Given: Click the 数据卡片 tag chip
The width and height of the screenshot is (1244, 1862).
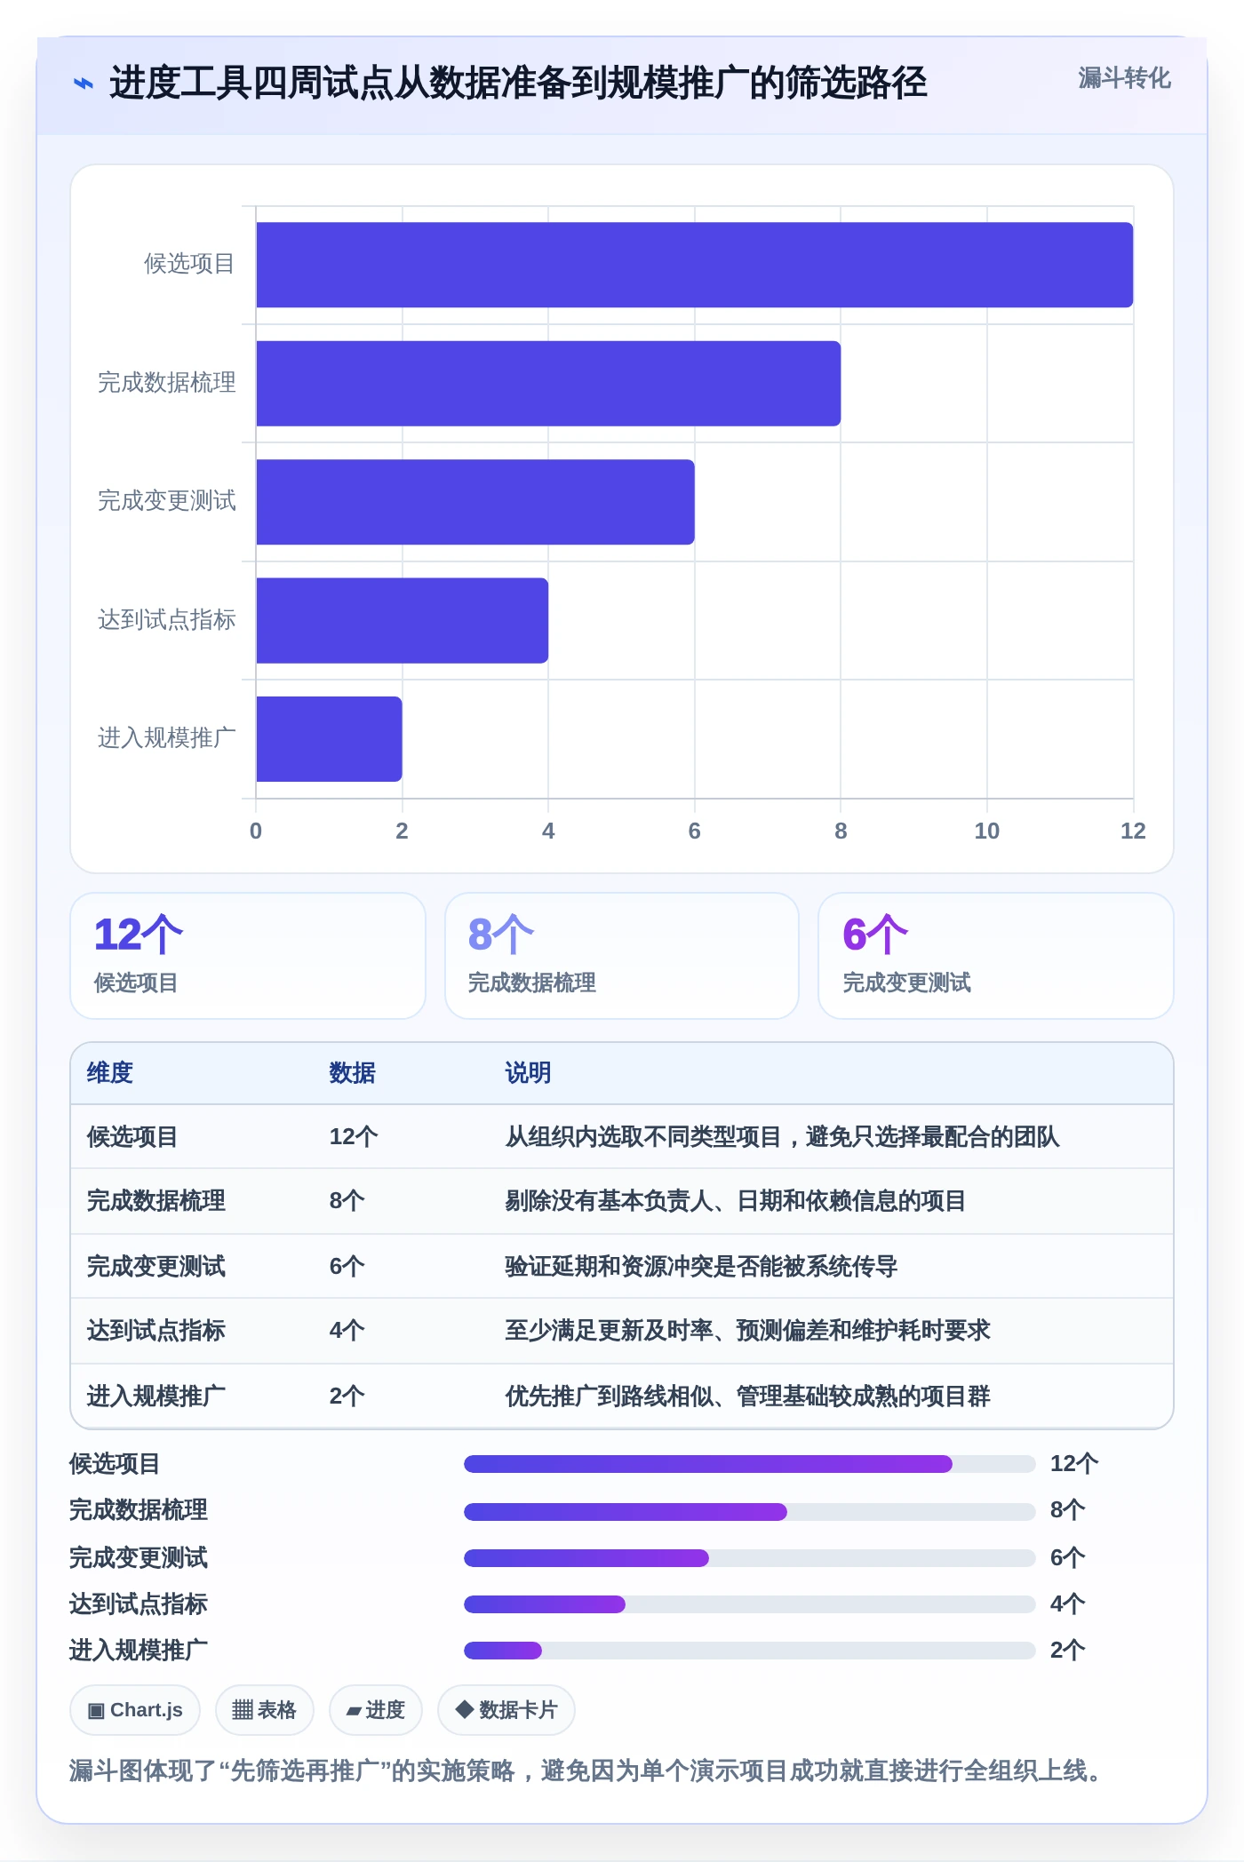Looking at the screenshot, I should coord(506,1710).
